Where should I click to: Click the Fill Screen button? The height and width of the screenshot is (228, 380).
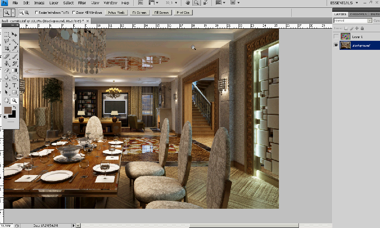click(161, 13)
